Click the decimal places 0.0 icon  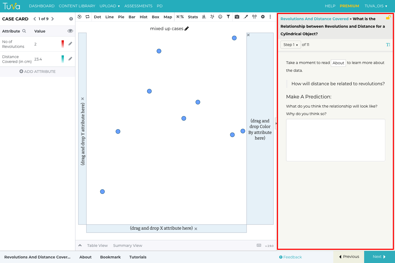(254, 17)
